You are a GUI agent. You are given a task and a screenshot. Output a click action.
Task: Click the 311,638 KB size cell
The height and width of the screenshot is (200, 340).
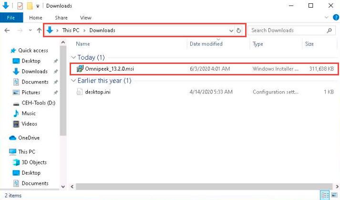321,69
